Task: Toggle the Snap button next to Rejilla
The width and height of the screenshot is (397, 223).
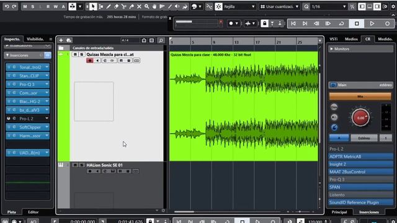Action: click(x=218, y=7)
